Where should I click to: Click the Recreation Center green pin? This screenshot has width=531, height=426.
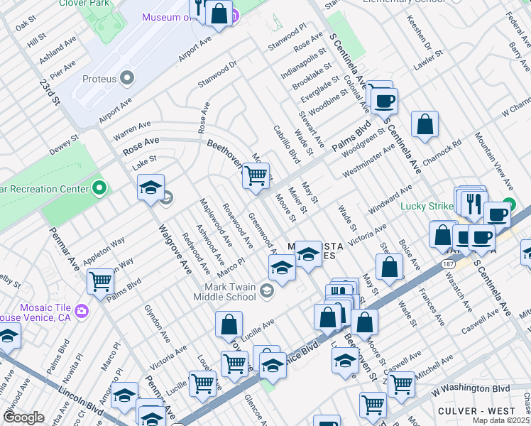[x=99, y=189]
